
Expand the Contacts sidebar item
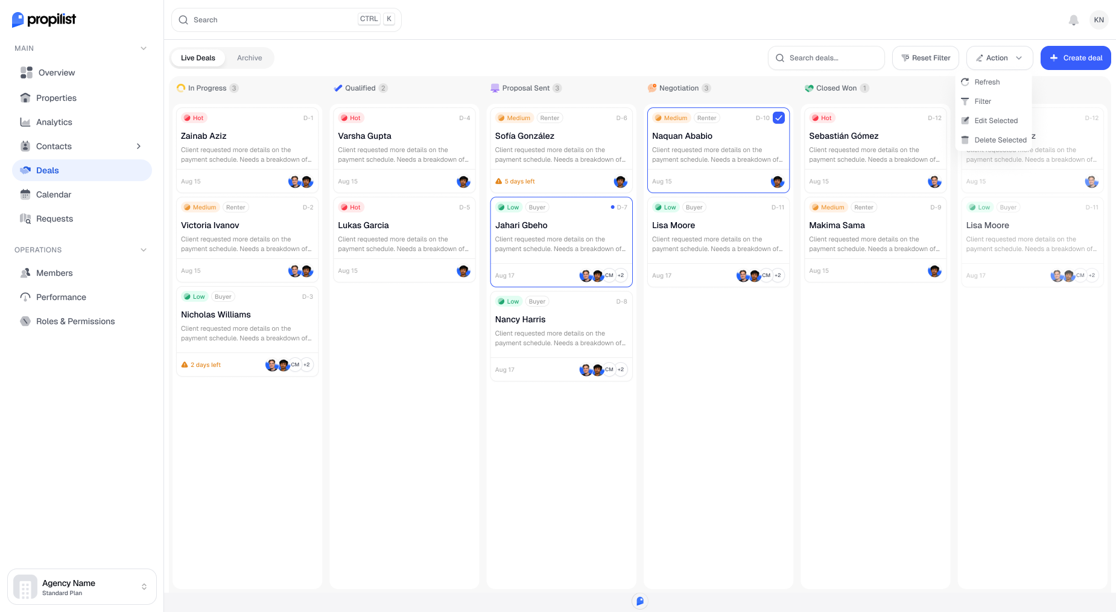[139, 146]
